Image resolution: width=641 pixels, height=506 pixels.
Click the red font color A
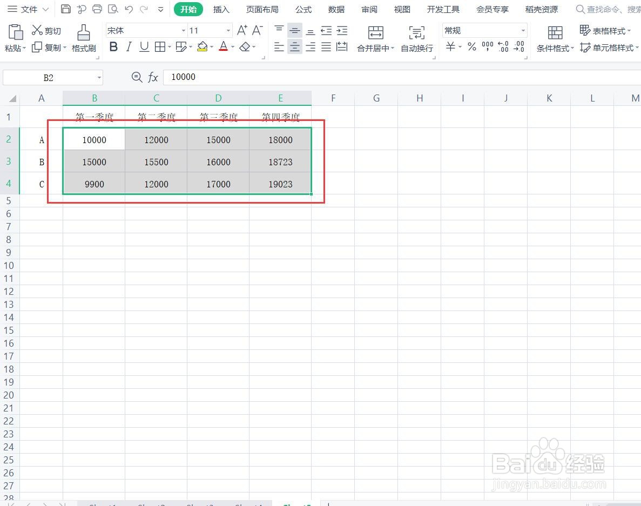click(223, 47)
